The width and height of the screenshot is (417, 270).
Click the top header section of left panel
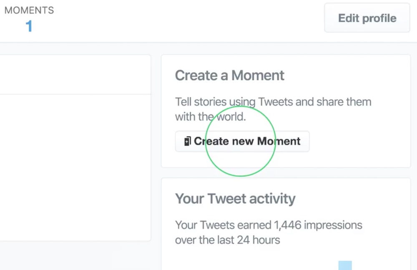point(75,74)
